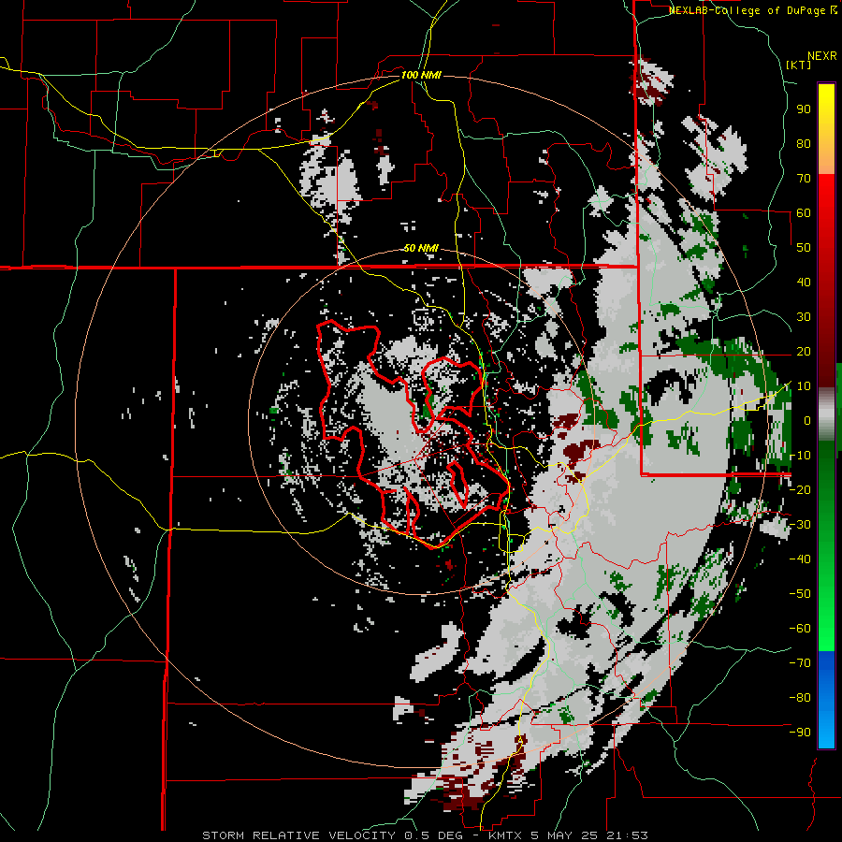Click the NEXR label at the top right
This screenshot has width=842, height=842.
click(821, 56)
